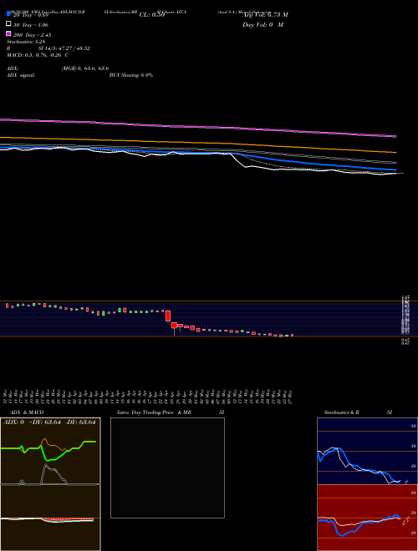The image size is (418, 551).
Task: Click the magenta 200-day moving average line
Action: 198,128
